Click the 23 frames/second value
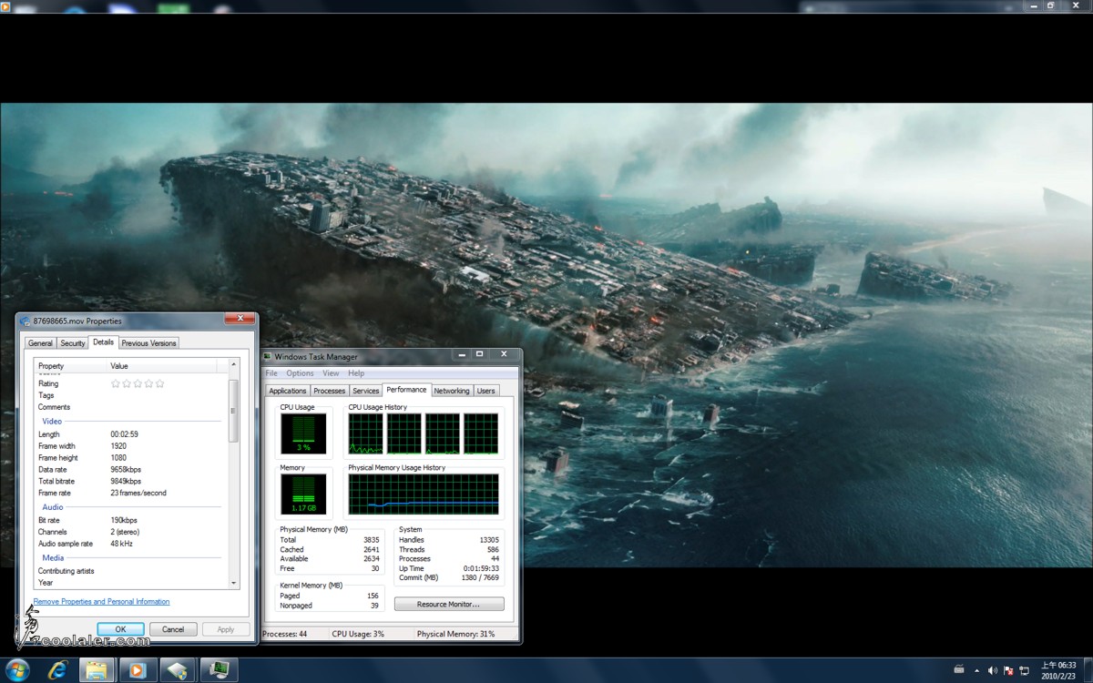Image resolution: width=1093 pixels, height=683 pixels. (138, 493)
